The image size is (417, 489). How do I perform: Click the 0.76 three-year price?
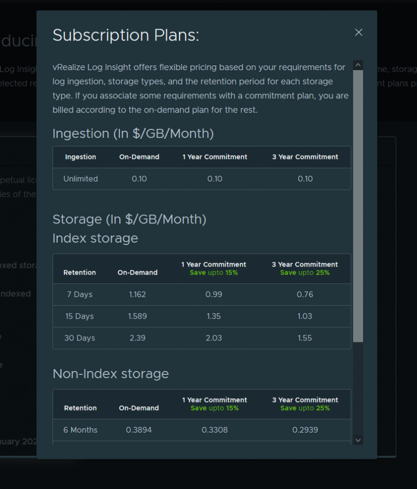tap(305, 294)
